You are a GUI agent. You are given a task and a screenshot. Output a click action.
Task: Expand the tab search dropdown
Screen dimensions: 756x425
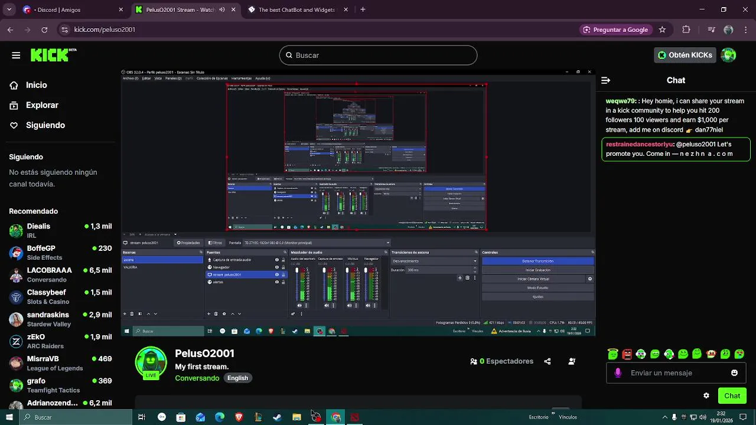click(10, 9)
